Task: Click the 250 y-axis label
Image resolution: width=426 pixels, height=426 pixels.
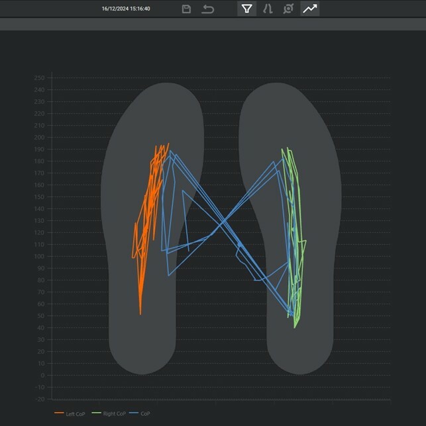Action: (x=39, y=78)
